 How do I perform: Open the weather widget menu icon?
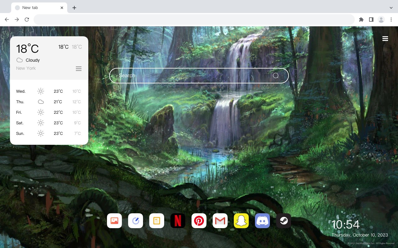click(x=79, y=69)
